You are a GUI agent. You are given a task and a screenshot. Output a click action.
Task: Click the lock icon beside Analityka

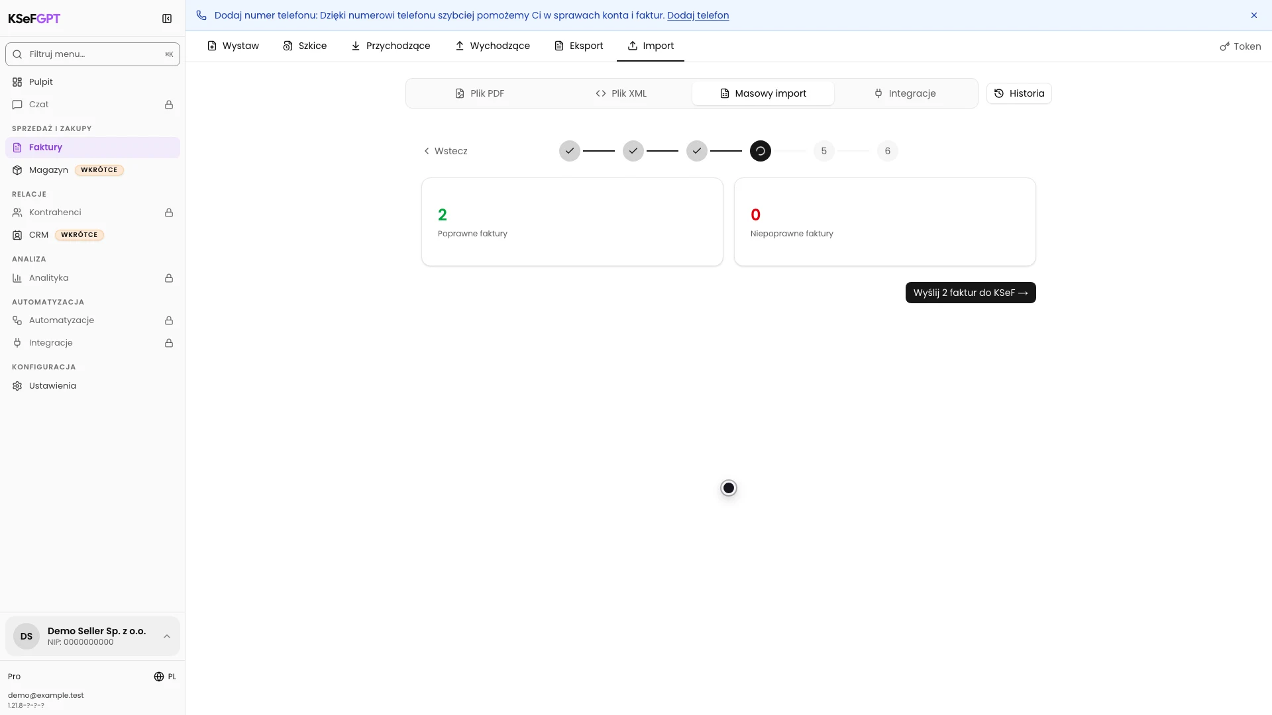pyautogui.click(x=169, y=278)
